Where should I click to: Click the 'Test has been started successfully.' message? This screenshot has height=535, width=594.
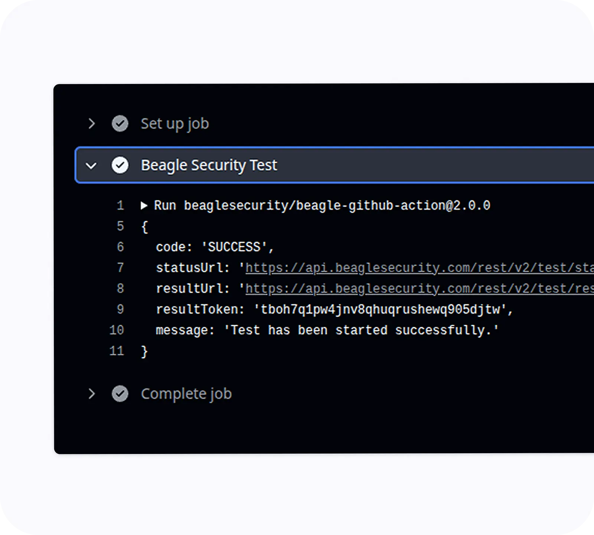361,330
